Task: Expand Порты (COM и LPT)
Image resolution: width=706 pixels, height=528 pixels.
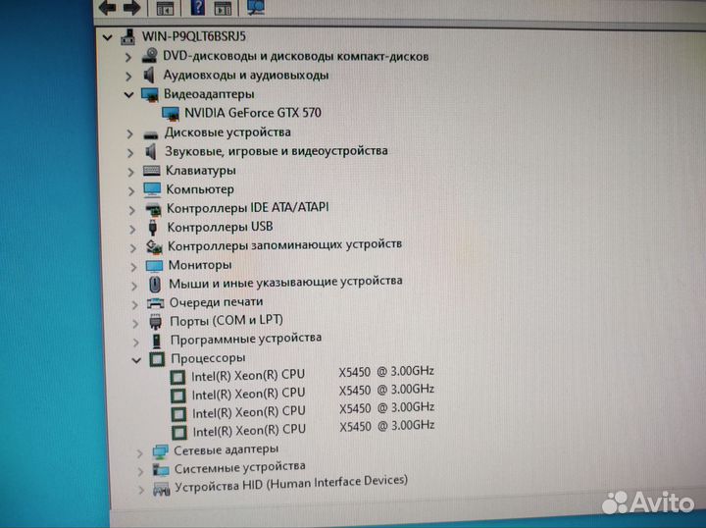Action: pos(135,323)
